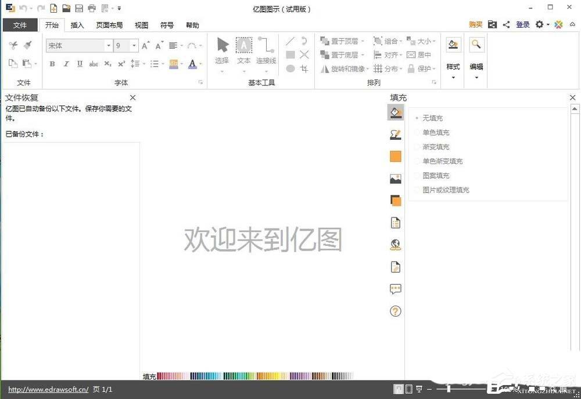The height and width of the screenshot is (399, 581).
Task: Apply Bold formatting
Action: tap(52, 64)
